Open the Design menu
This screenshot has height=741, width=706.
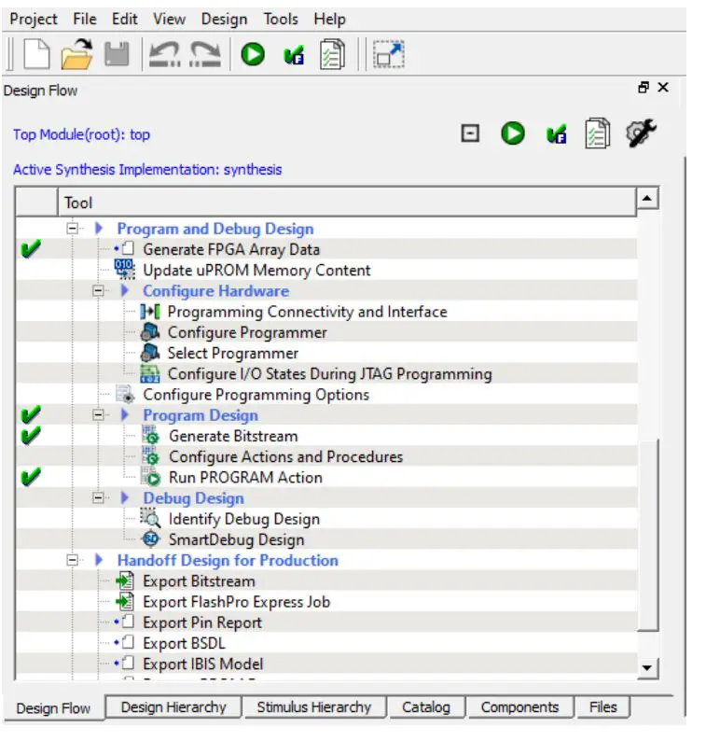click(x=225, y=20)
